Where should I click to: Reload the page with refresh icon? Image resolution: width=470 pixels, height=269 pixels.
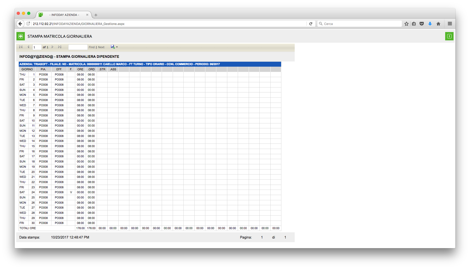click(x=311, y=24)
